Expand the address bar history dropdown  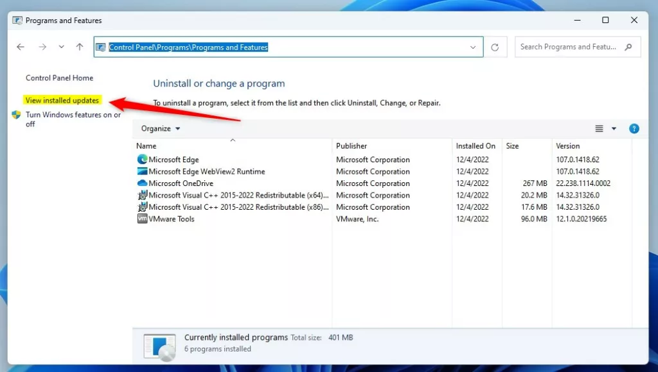click(473, 47)
